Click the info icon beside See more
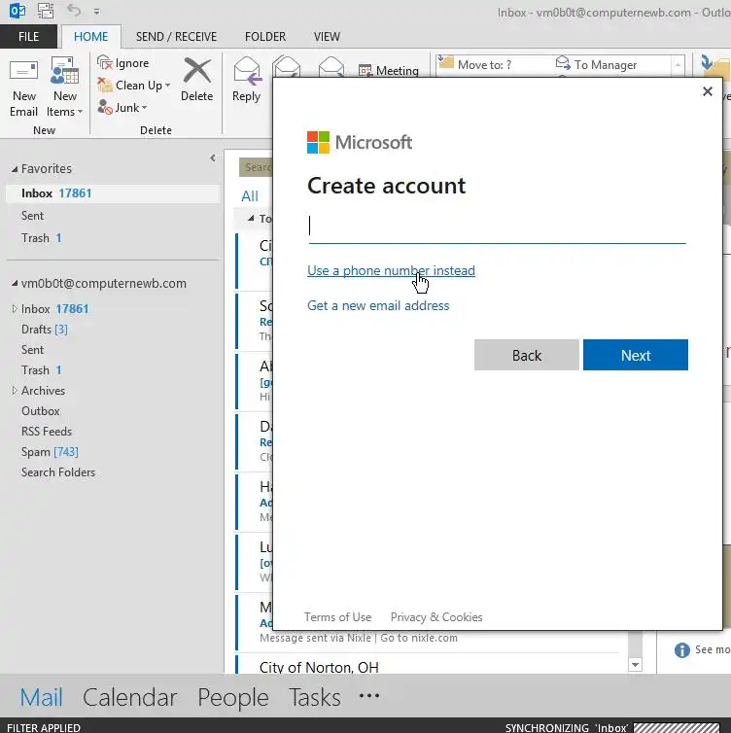This screenshot has width=731, height=733. coord(682,649)
